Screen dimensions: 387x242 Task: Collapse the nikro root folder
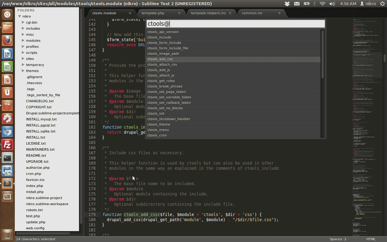coord(19,16)
